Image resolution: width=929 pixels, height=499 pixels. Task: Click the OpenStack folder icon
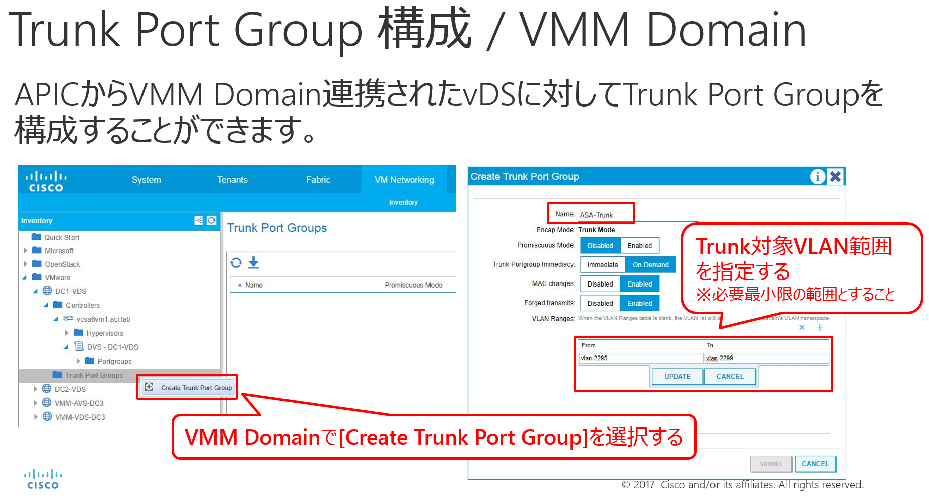click(37, 263)
